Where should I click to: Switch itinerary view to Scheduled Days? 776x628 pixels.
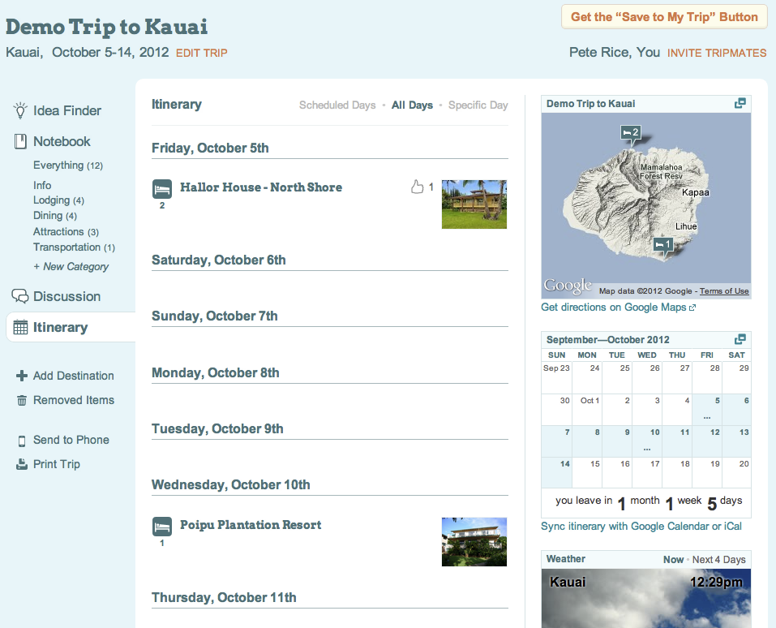tap(337, 105)
